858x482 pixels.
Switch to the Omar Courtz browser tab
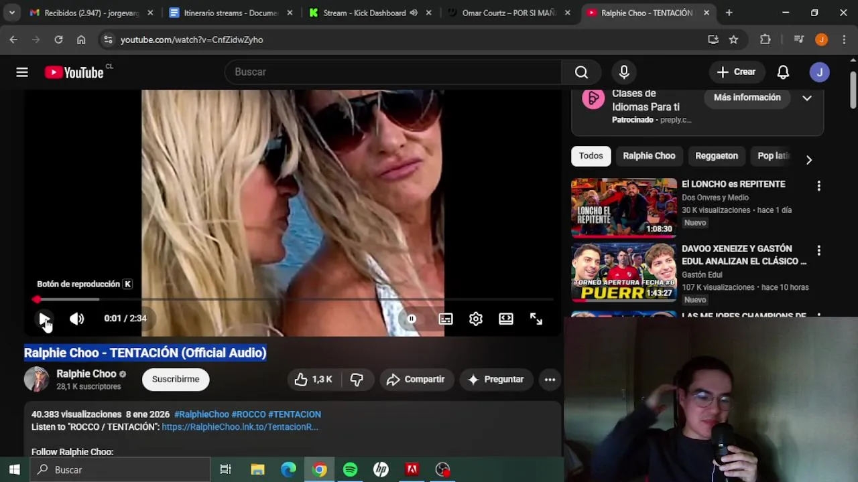point(510,13)
